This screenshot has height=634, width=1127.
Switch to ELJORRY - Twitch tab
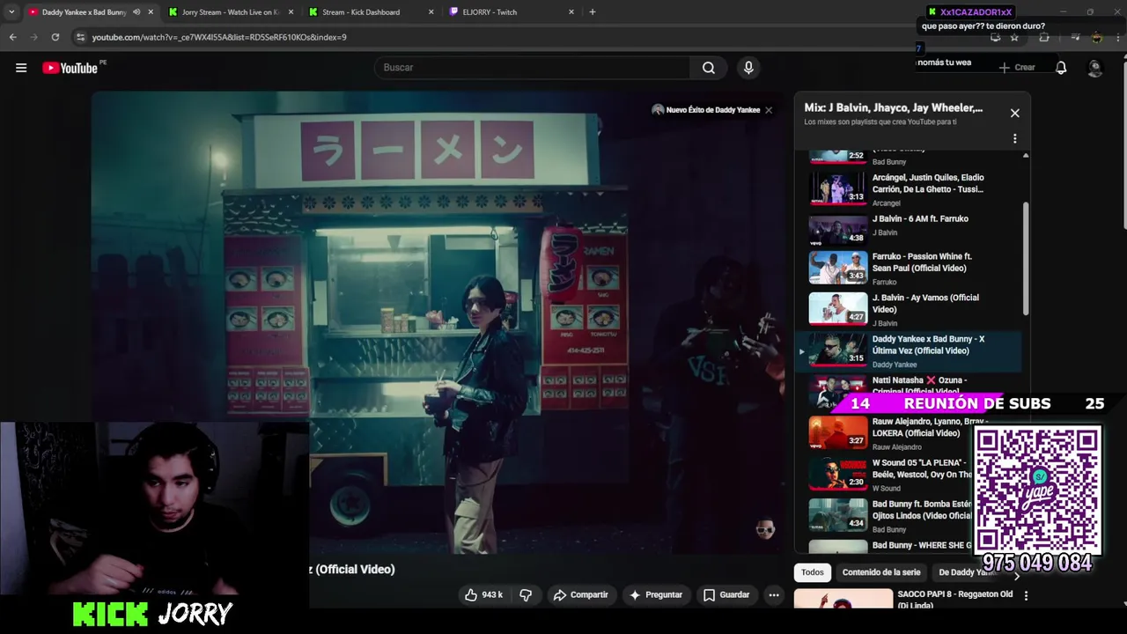[x=511, y=12]
